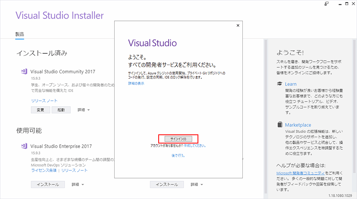The width and height of the screenshot is (357, 199).
Task: Click インストール for Visual Studio Enterprise 2017
Action: 48,184
